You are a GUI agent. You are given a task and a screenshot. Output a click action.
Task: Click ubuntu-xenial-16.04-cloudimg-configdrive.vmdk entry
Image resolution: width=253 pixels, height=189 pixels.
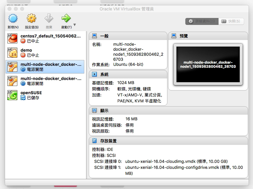pos(184,170)
